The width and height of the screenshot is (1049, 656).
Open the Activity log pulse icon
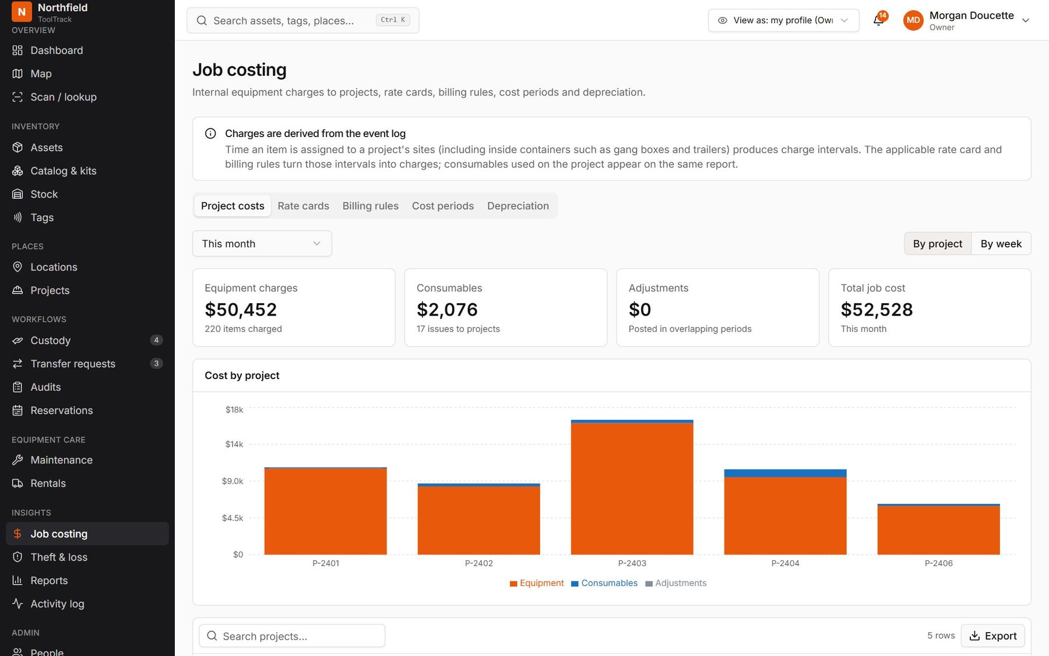[x=17, y=604]
